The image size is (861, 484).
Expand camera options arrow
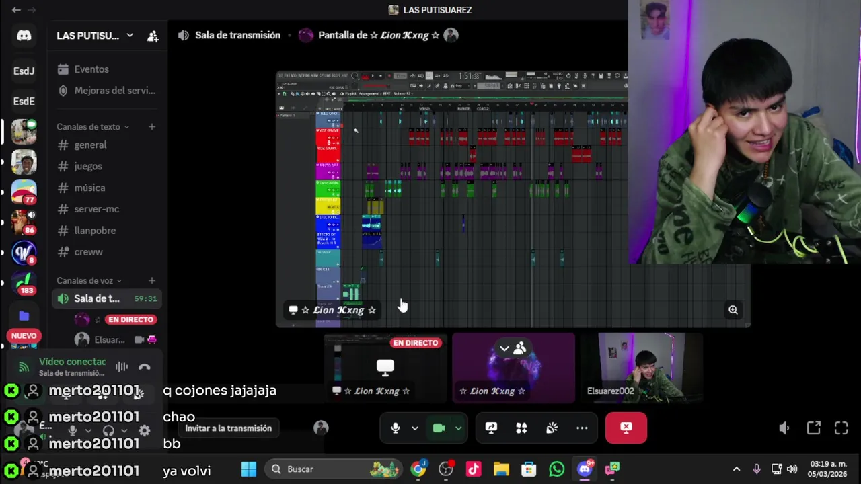tap(458, 428)
